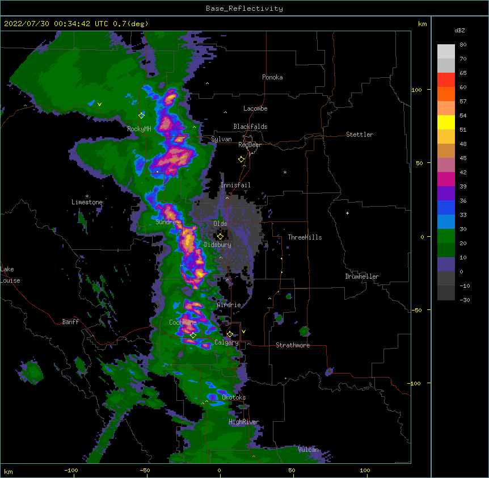The image size is (489, 478).
Task: Click the Lake Louise label
Action: (x=10, y=275)
